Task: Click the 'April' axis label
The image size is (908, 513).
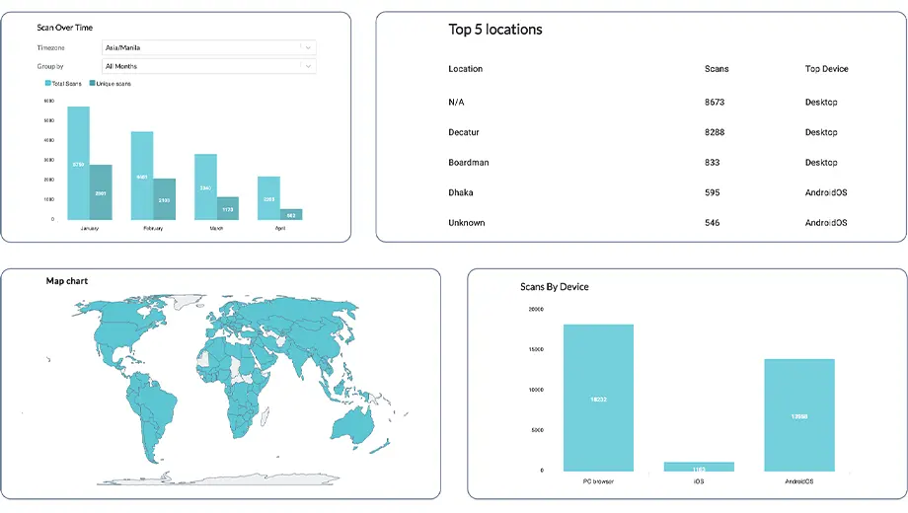Action: tap(280, 228)
